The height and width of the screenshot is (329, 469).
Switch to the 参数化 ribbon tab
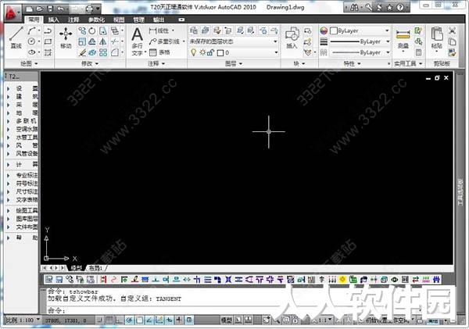(96, 20)
